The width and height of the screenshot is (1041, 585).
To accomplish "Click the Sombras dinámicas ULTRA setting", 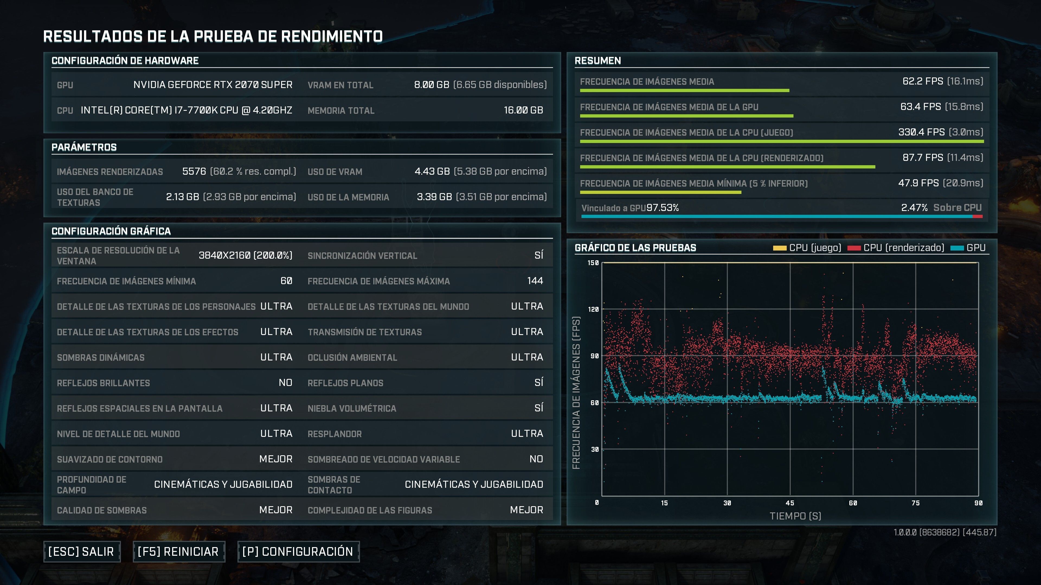I will point(276,357).
